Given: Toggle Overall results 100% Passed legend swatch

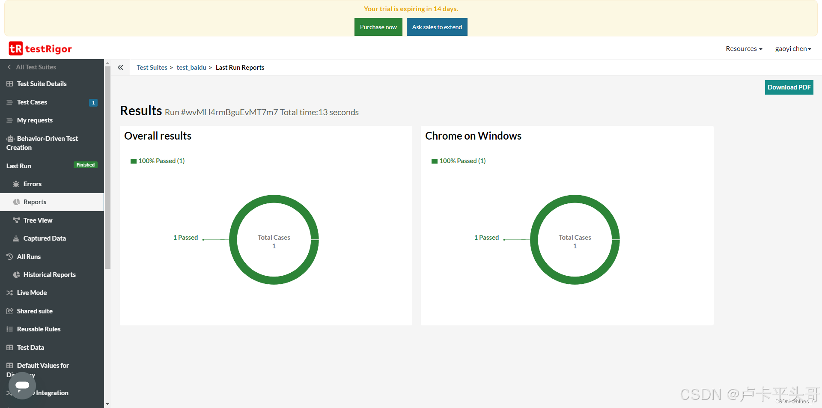Looking at the screenshot, I should pyautogui.click(x=134, y=161).
